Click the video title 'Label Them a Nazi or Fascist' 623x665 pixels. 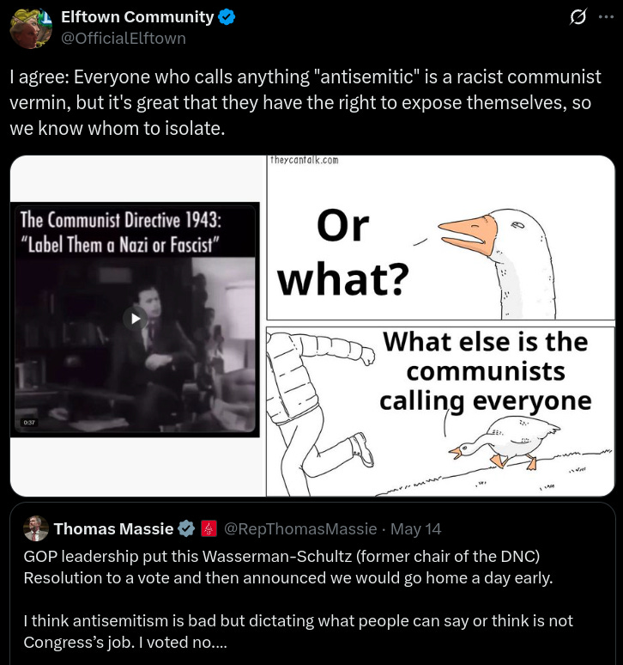[120, 244]
